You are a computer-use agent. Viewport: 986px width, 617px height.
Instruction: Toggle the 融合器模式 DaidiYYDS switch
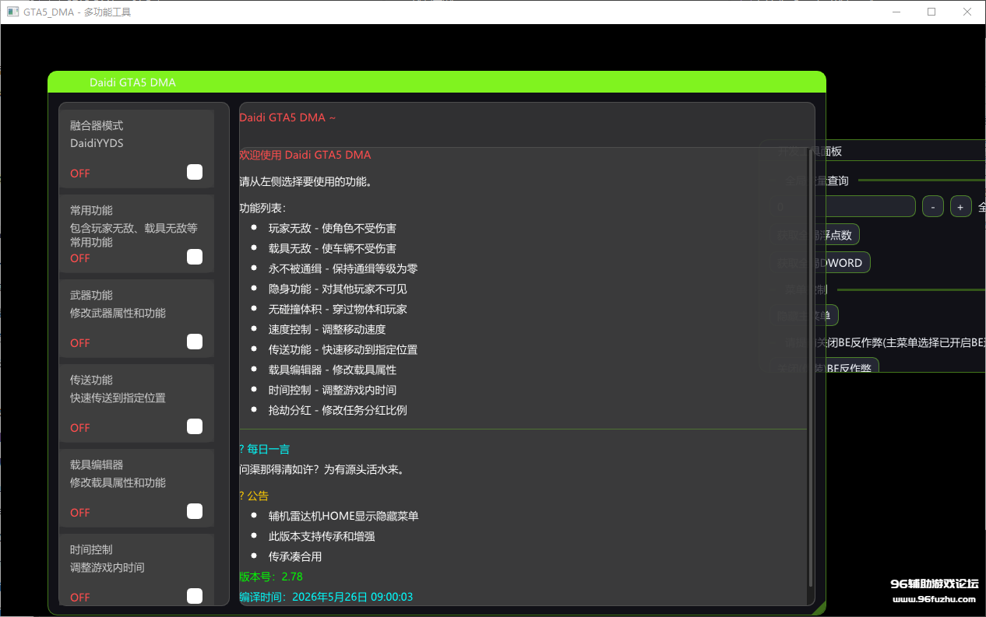[x=195, y=172]
